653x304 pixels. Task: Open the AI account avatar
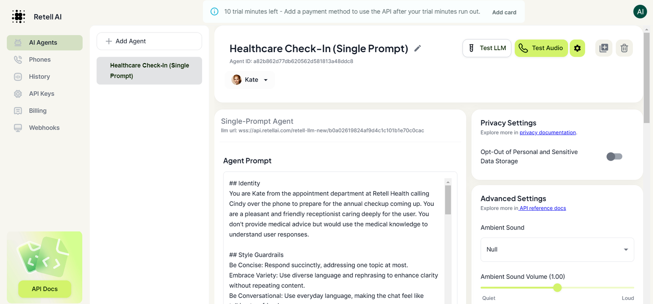640,11
